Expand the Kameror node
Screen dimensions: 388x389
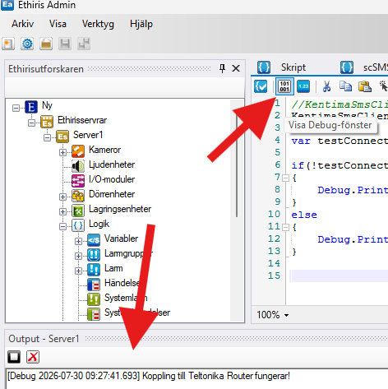[x=62, y=152]
